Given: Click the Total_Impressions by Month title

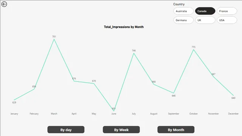Looking at the screenshot, I should tap(124, 27).
